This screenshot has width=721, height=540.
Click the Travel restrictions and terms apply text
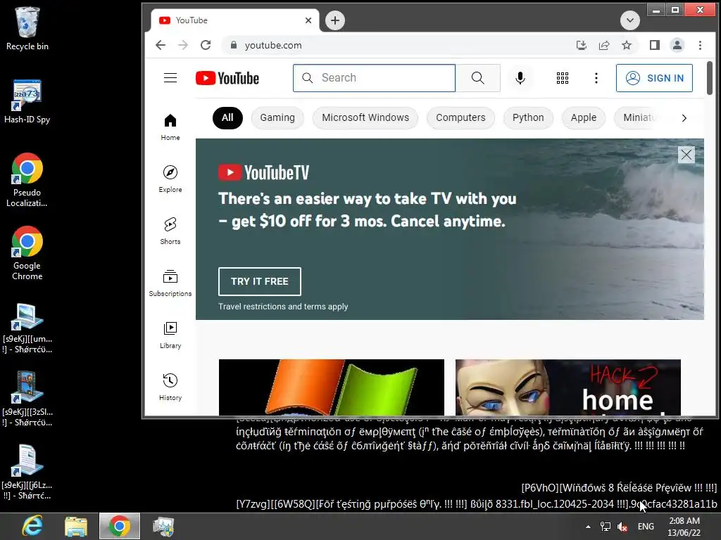[x=283, y=307]
